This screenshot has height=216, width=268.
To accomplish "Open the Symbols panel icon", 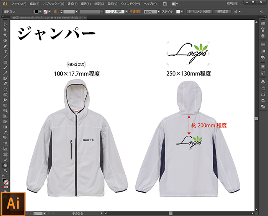I will [x=263, y=36].
